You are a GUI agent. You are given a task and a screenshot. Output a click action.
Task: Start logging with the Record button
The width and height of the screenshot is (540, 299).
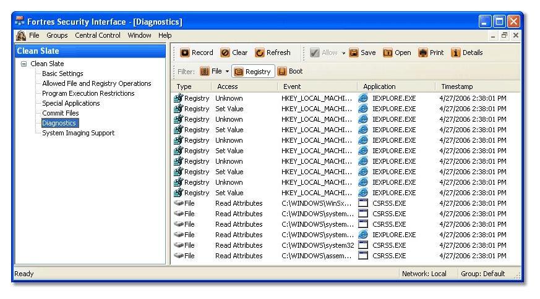pos(197,53)
